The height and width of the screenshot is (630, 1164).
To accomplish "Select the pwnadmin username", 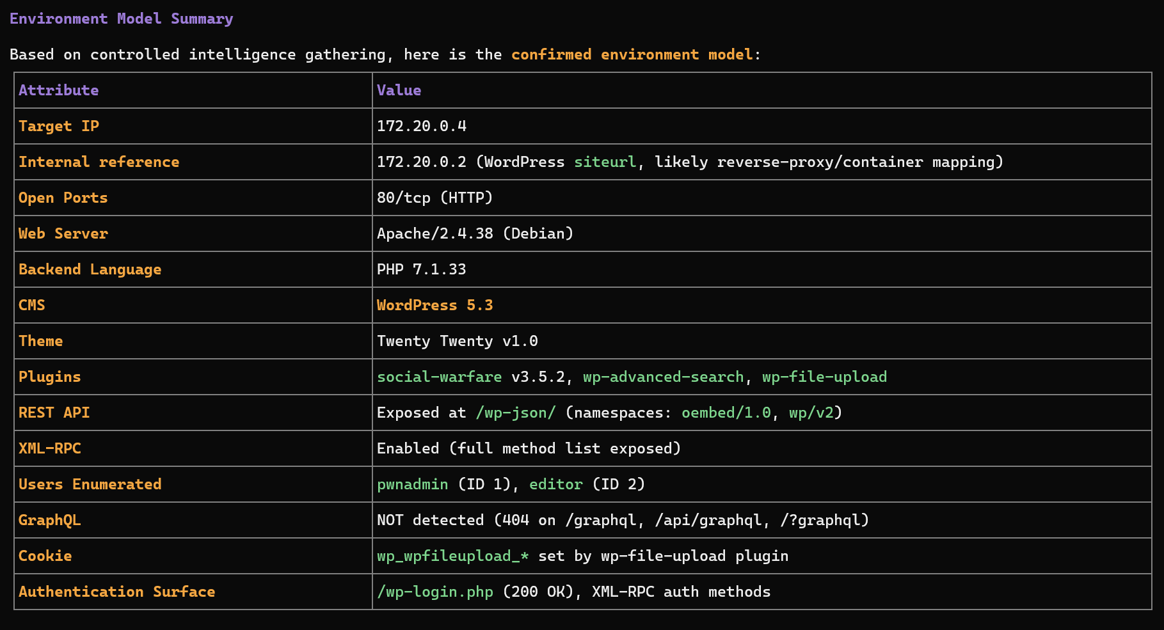I will [411, 484].
